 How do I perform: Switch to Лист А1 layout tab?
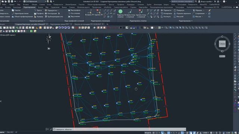[10, 133]
